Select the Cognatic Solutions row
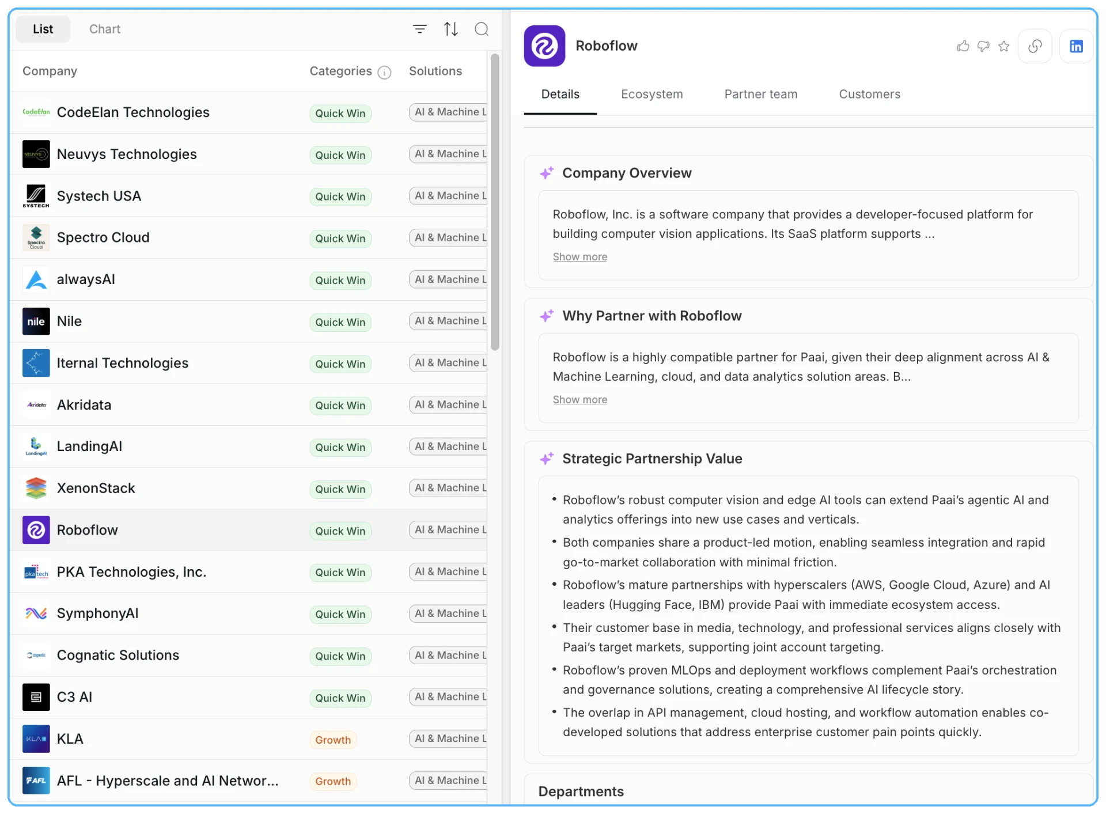 pos(248,656)
